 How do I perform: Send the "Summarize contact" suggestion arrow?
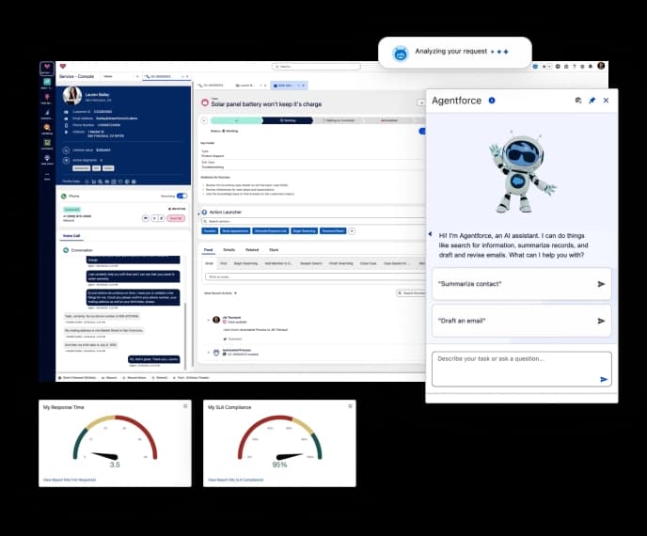(601, 284)
